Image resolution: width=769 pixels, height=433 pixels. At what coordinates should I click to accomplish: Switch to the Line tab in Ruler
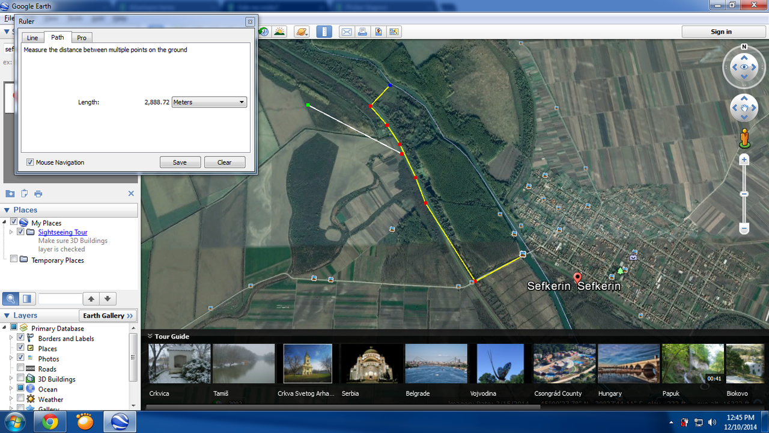click(32, 38)
